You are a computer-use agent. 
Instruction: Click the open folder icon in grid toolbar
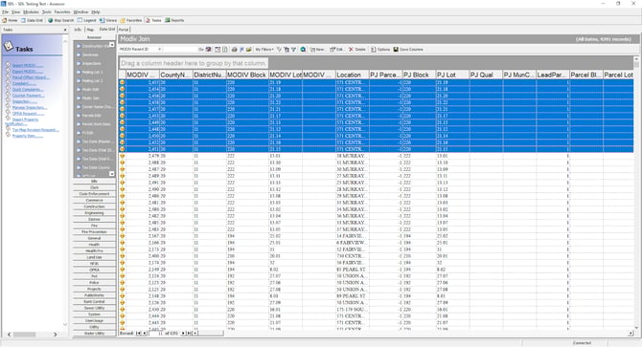[248, 50]
